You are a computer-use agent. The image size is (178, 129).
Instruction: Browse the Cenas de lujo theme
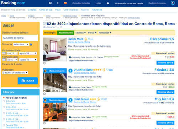46,10
